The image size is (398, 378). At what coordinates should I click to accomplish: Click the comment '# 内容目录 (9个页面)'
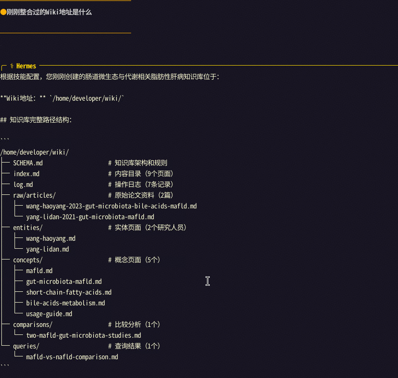click(x=141, y=174)
